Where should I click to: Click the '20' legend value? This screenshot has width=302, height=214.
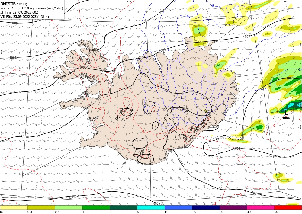click(x=221, y=212)
